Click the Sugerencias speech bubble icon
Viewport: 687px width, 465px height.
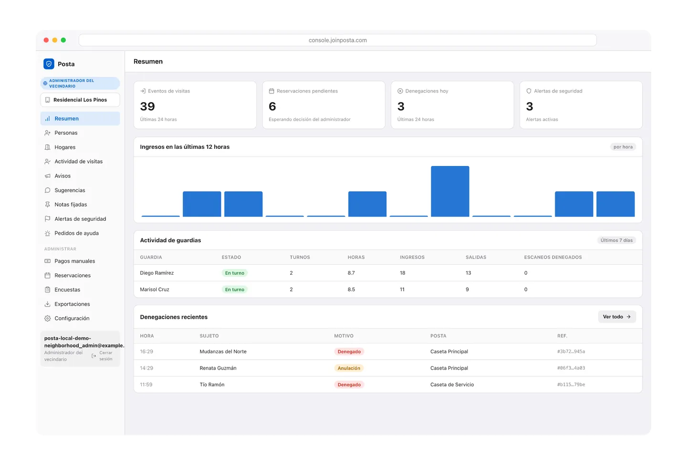tap(48, 190)
